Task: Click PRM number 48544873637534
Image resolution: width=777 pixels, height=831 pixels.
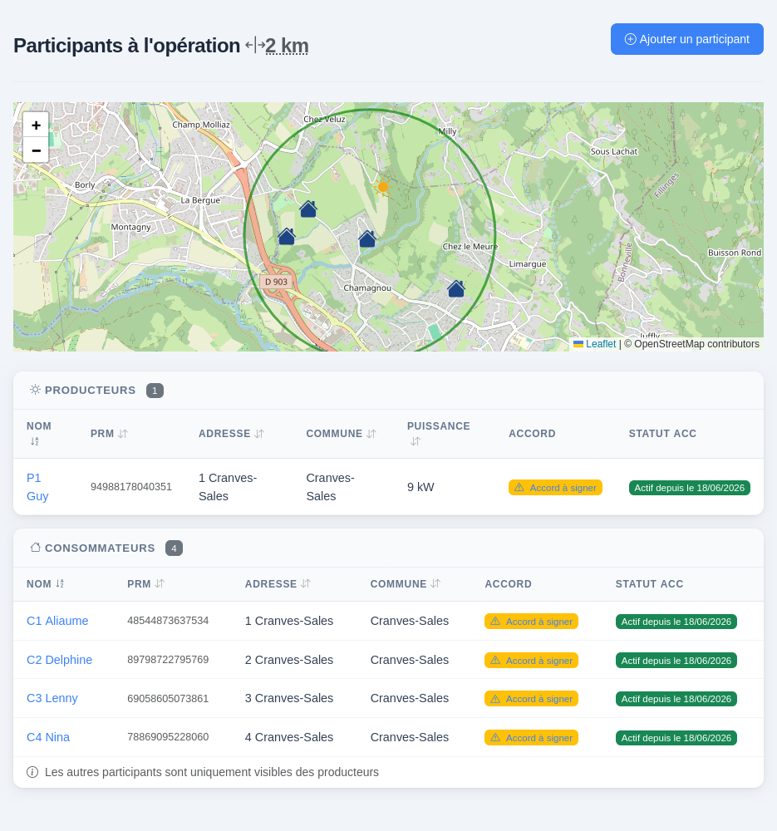Action: [168, 621]
